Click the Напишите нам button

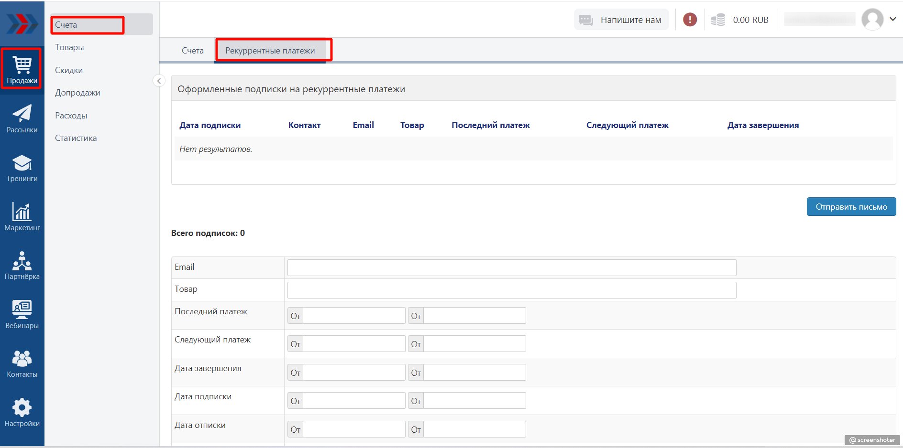[621, 20]
